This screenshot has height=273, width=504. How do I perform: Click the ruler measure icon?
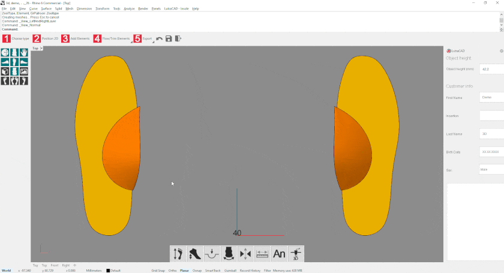pos(262,254)
